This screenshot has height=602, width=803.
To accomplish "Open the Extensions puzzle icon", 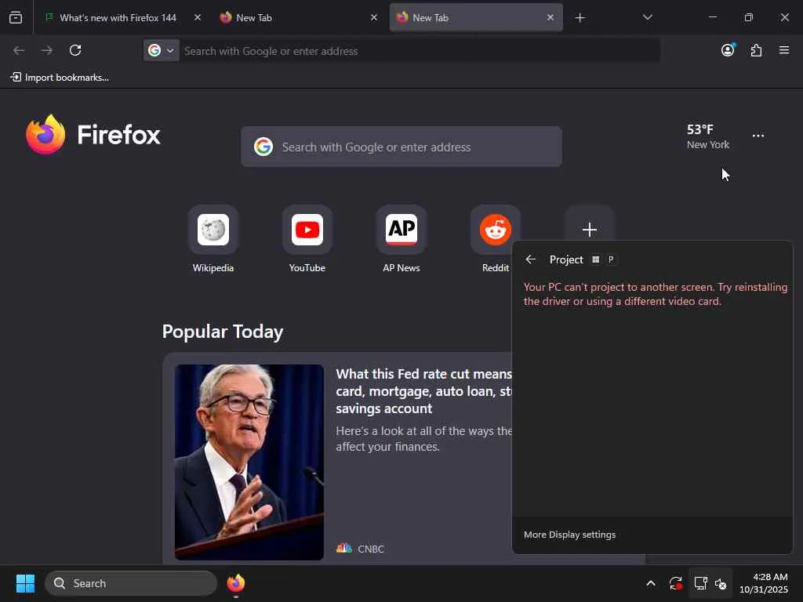I will pyautogui.click(x=756, y=50).
